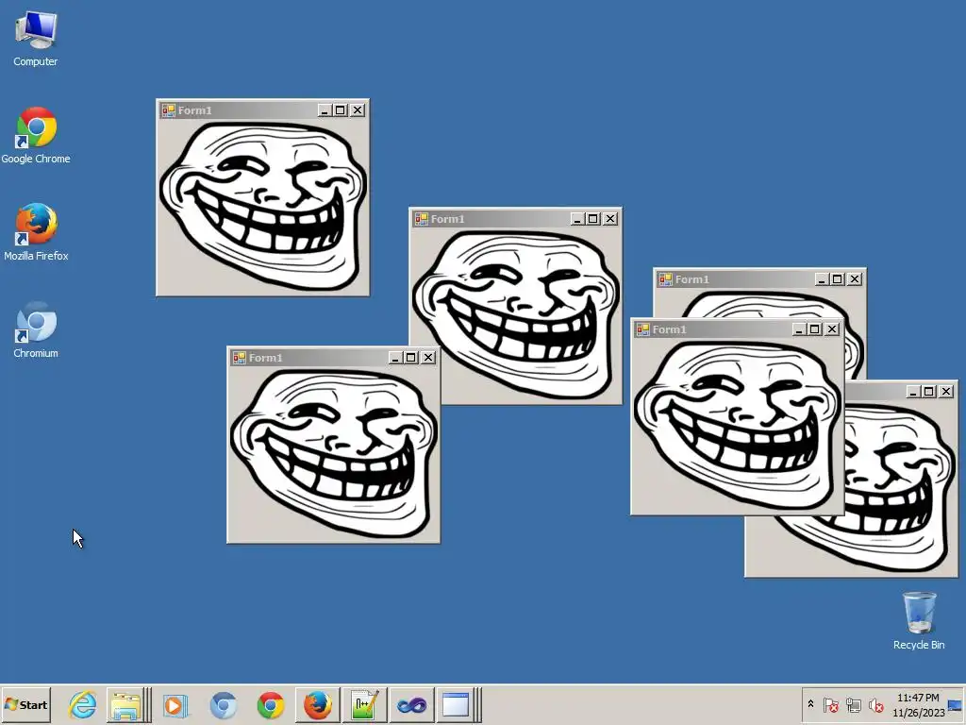Click the Show Desktop button beside the clock
This screenshot has height=725, width=966.
pos(956,704)
